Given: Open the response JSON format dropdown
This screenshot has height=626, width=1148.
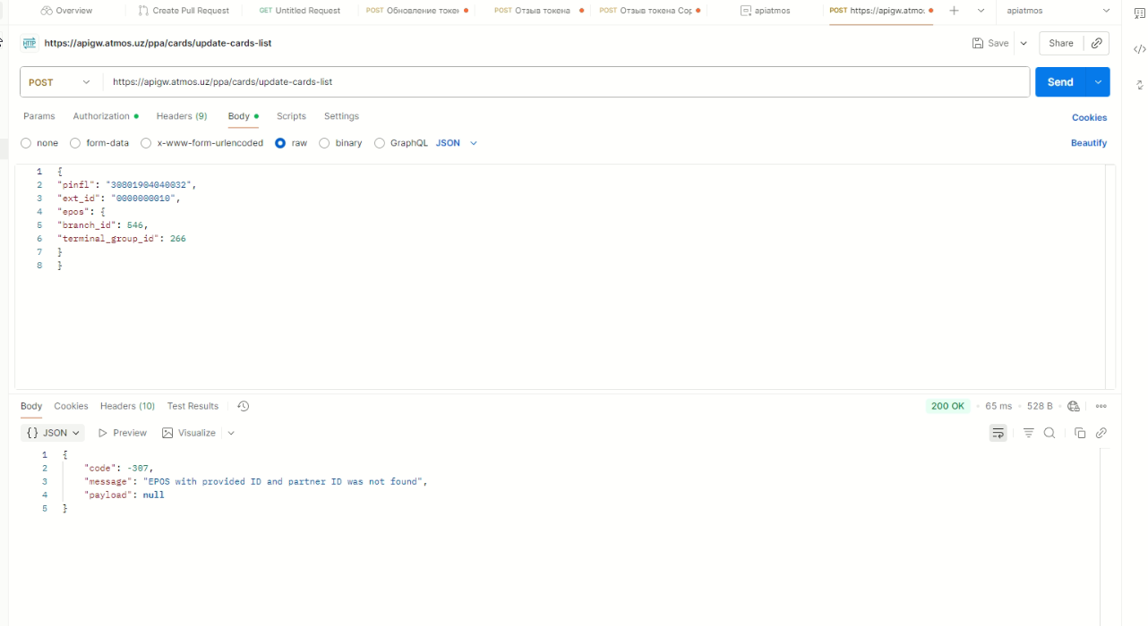Looking at the screenshot, I should tap(55, 433).
